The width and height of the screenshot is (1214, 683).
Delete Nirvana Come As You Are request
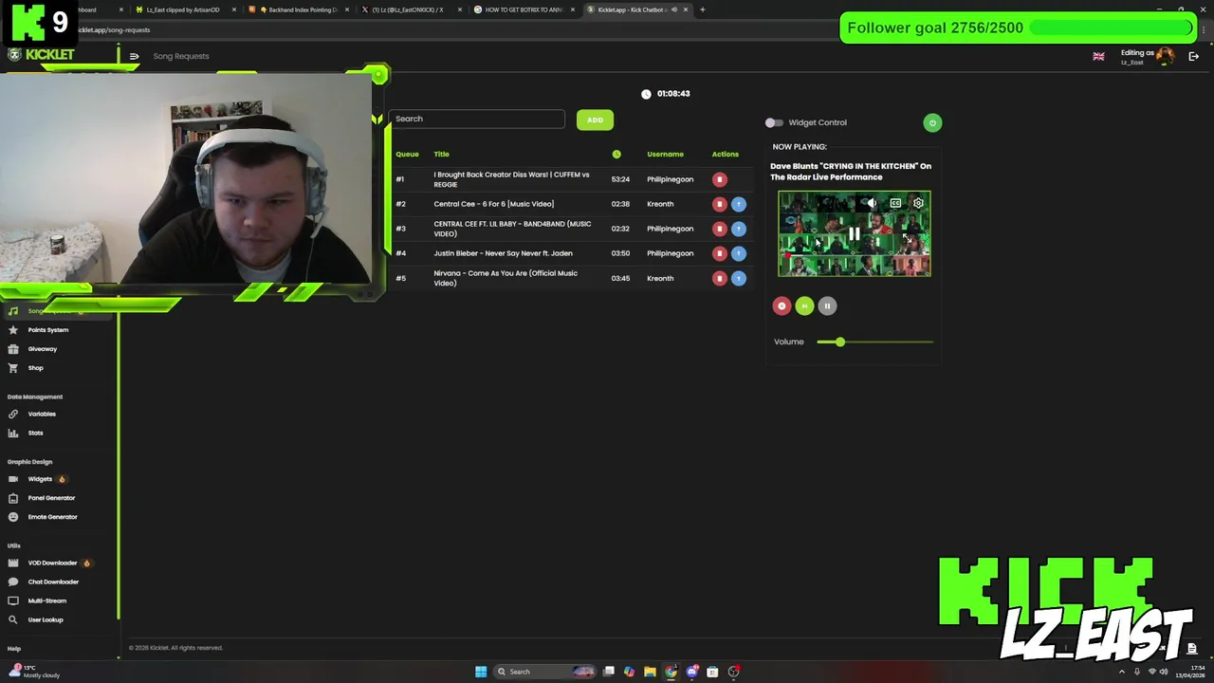(720, 278)
